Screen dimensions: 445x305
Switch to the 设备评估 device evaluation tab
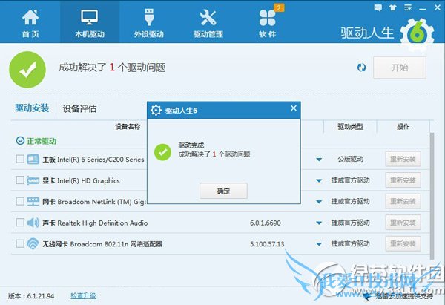pyautogui.click(x=79, y=108)
